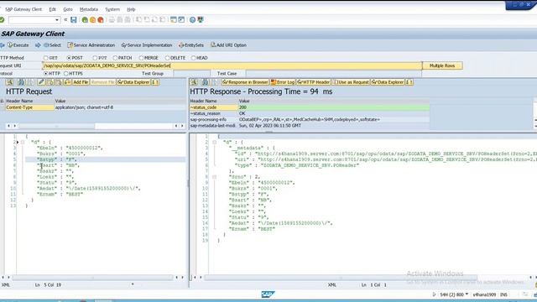Choose HTTPS protocol radio button
Viewport: 537px width, 302px height.
coord(66,74)
